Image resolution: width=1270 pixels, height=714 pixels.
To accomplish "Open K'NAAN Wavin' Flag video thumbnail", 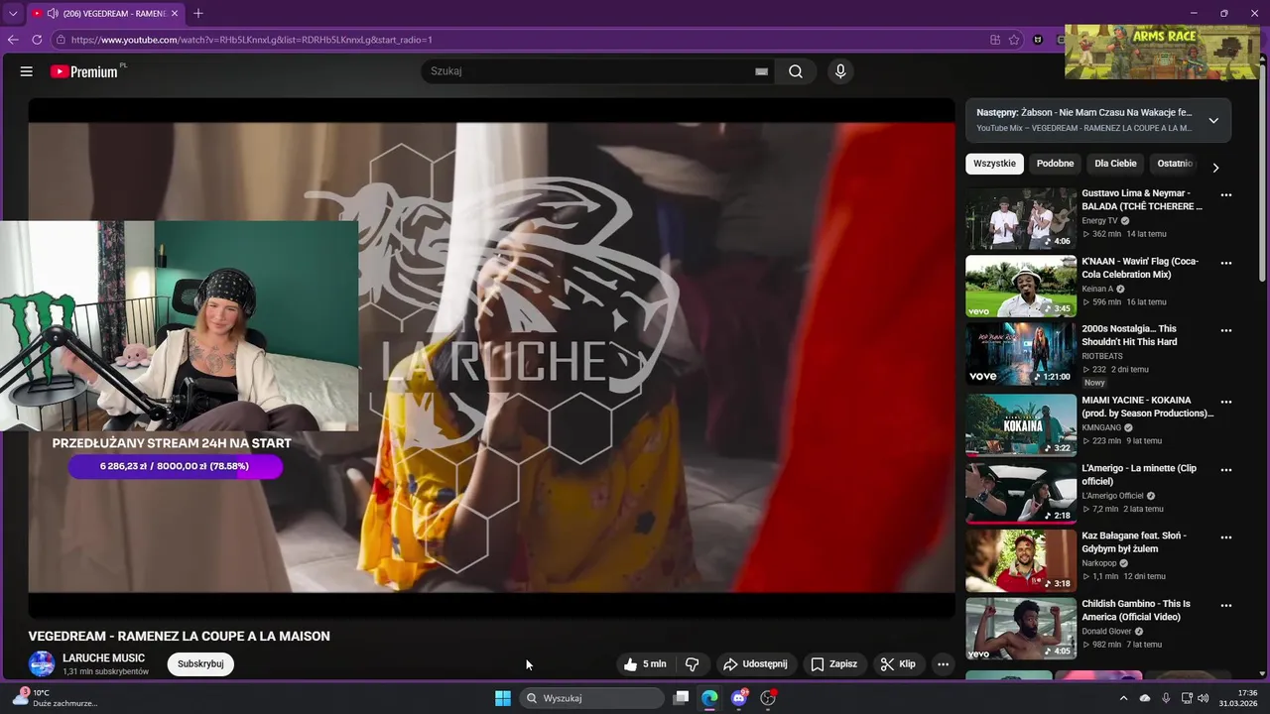I will click(x=1021, y=287).
